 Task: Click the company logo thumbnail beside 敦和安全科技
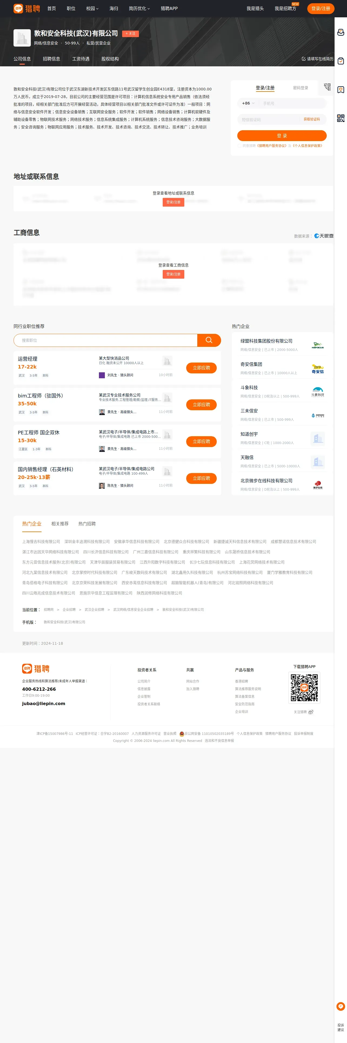click(x=22, y=38)
